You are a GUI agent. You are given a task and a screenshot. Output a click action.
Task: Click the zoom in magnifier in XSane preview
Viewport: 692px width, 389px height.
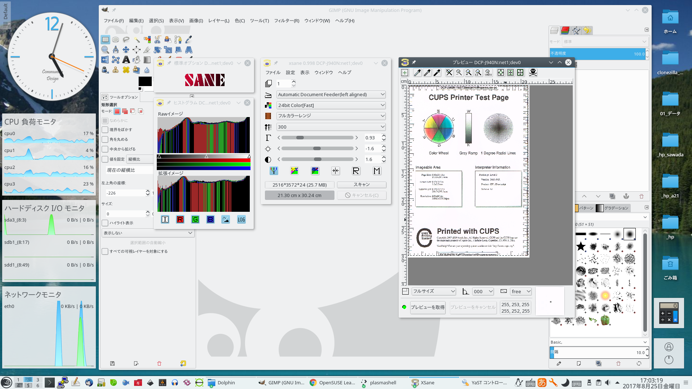469,73
